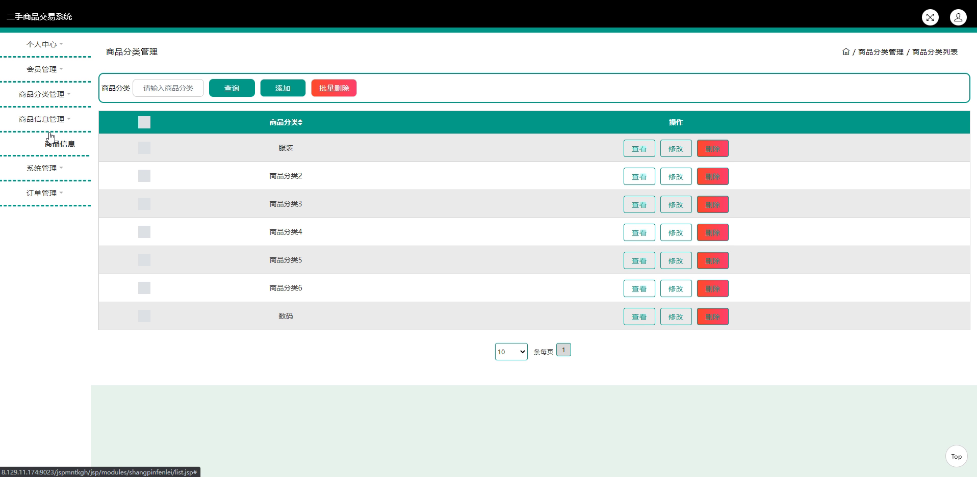Viewport: 977px width, 477px height.
Task: Open the 商品信息 submenu item
Action: point(60,144)
